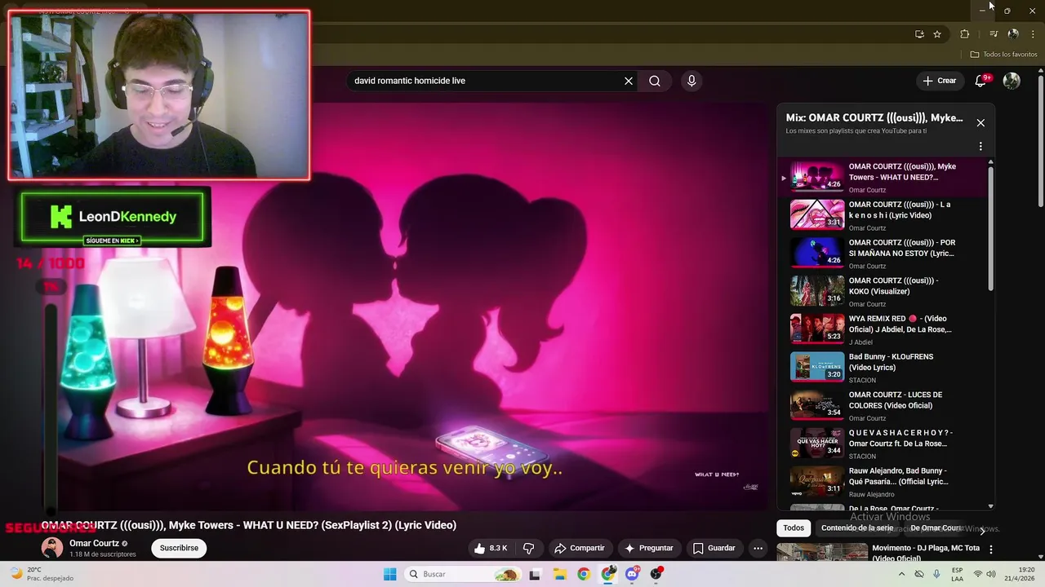This screenshot has height=587, width=1045.
Task: Open Chrome media controls icon
Action: click(x=994, y=34)
